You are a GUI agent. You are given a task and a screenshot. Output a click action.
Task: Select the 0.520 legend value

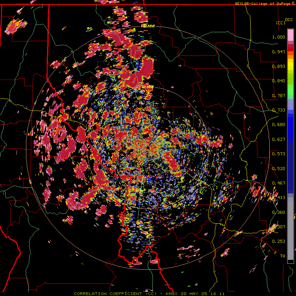point(279,169)
